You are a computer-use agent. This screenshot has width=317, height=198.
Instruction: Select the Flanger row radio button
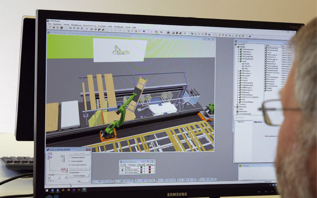coord(122,167)
